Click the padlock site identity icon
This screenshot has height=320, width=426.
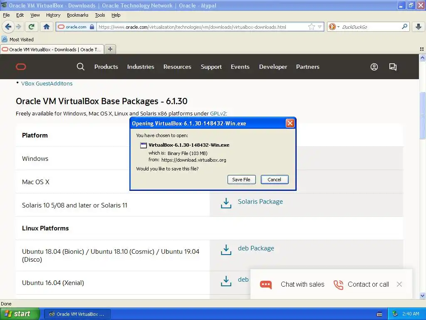point(92,27)
